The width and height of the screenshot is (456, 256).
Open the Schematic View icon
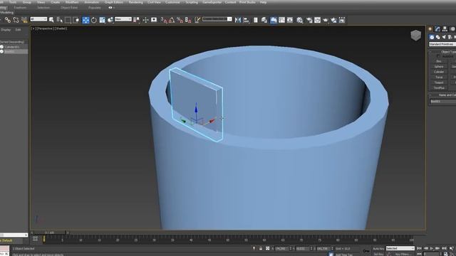[290, 20]
